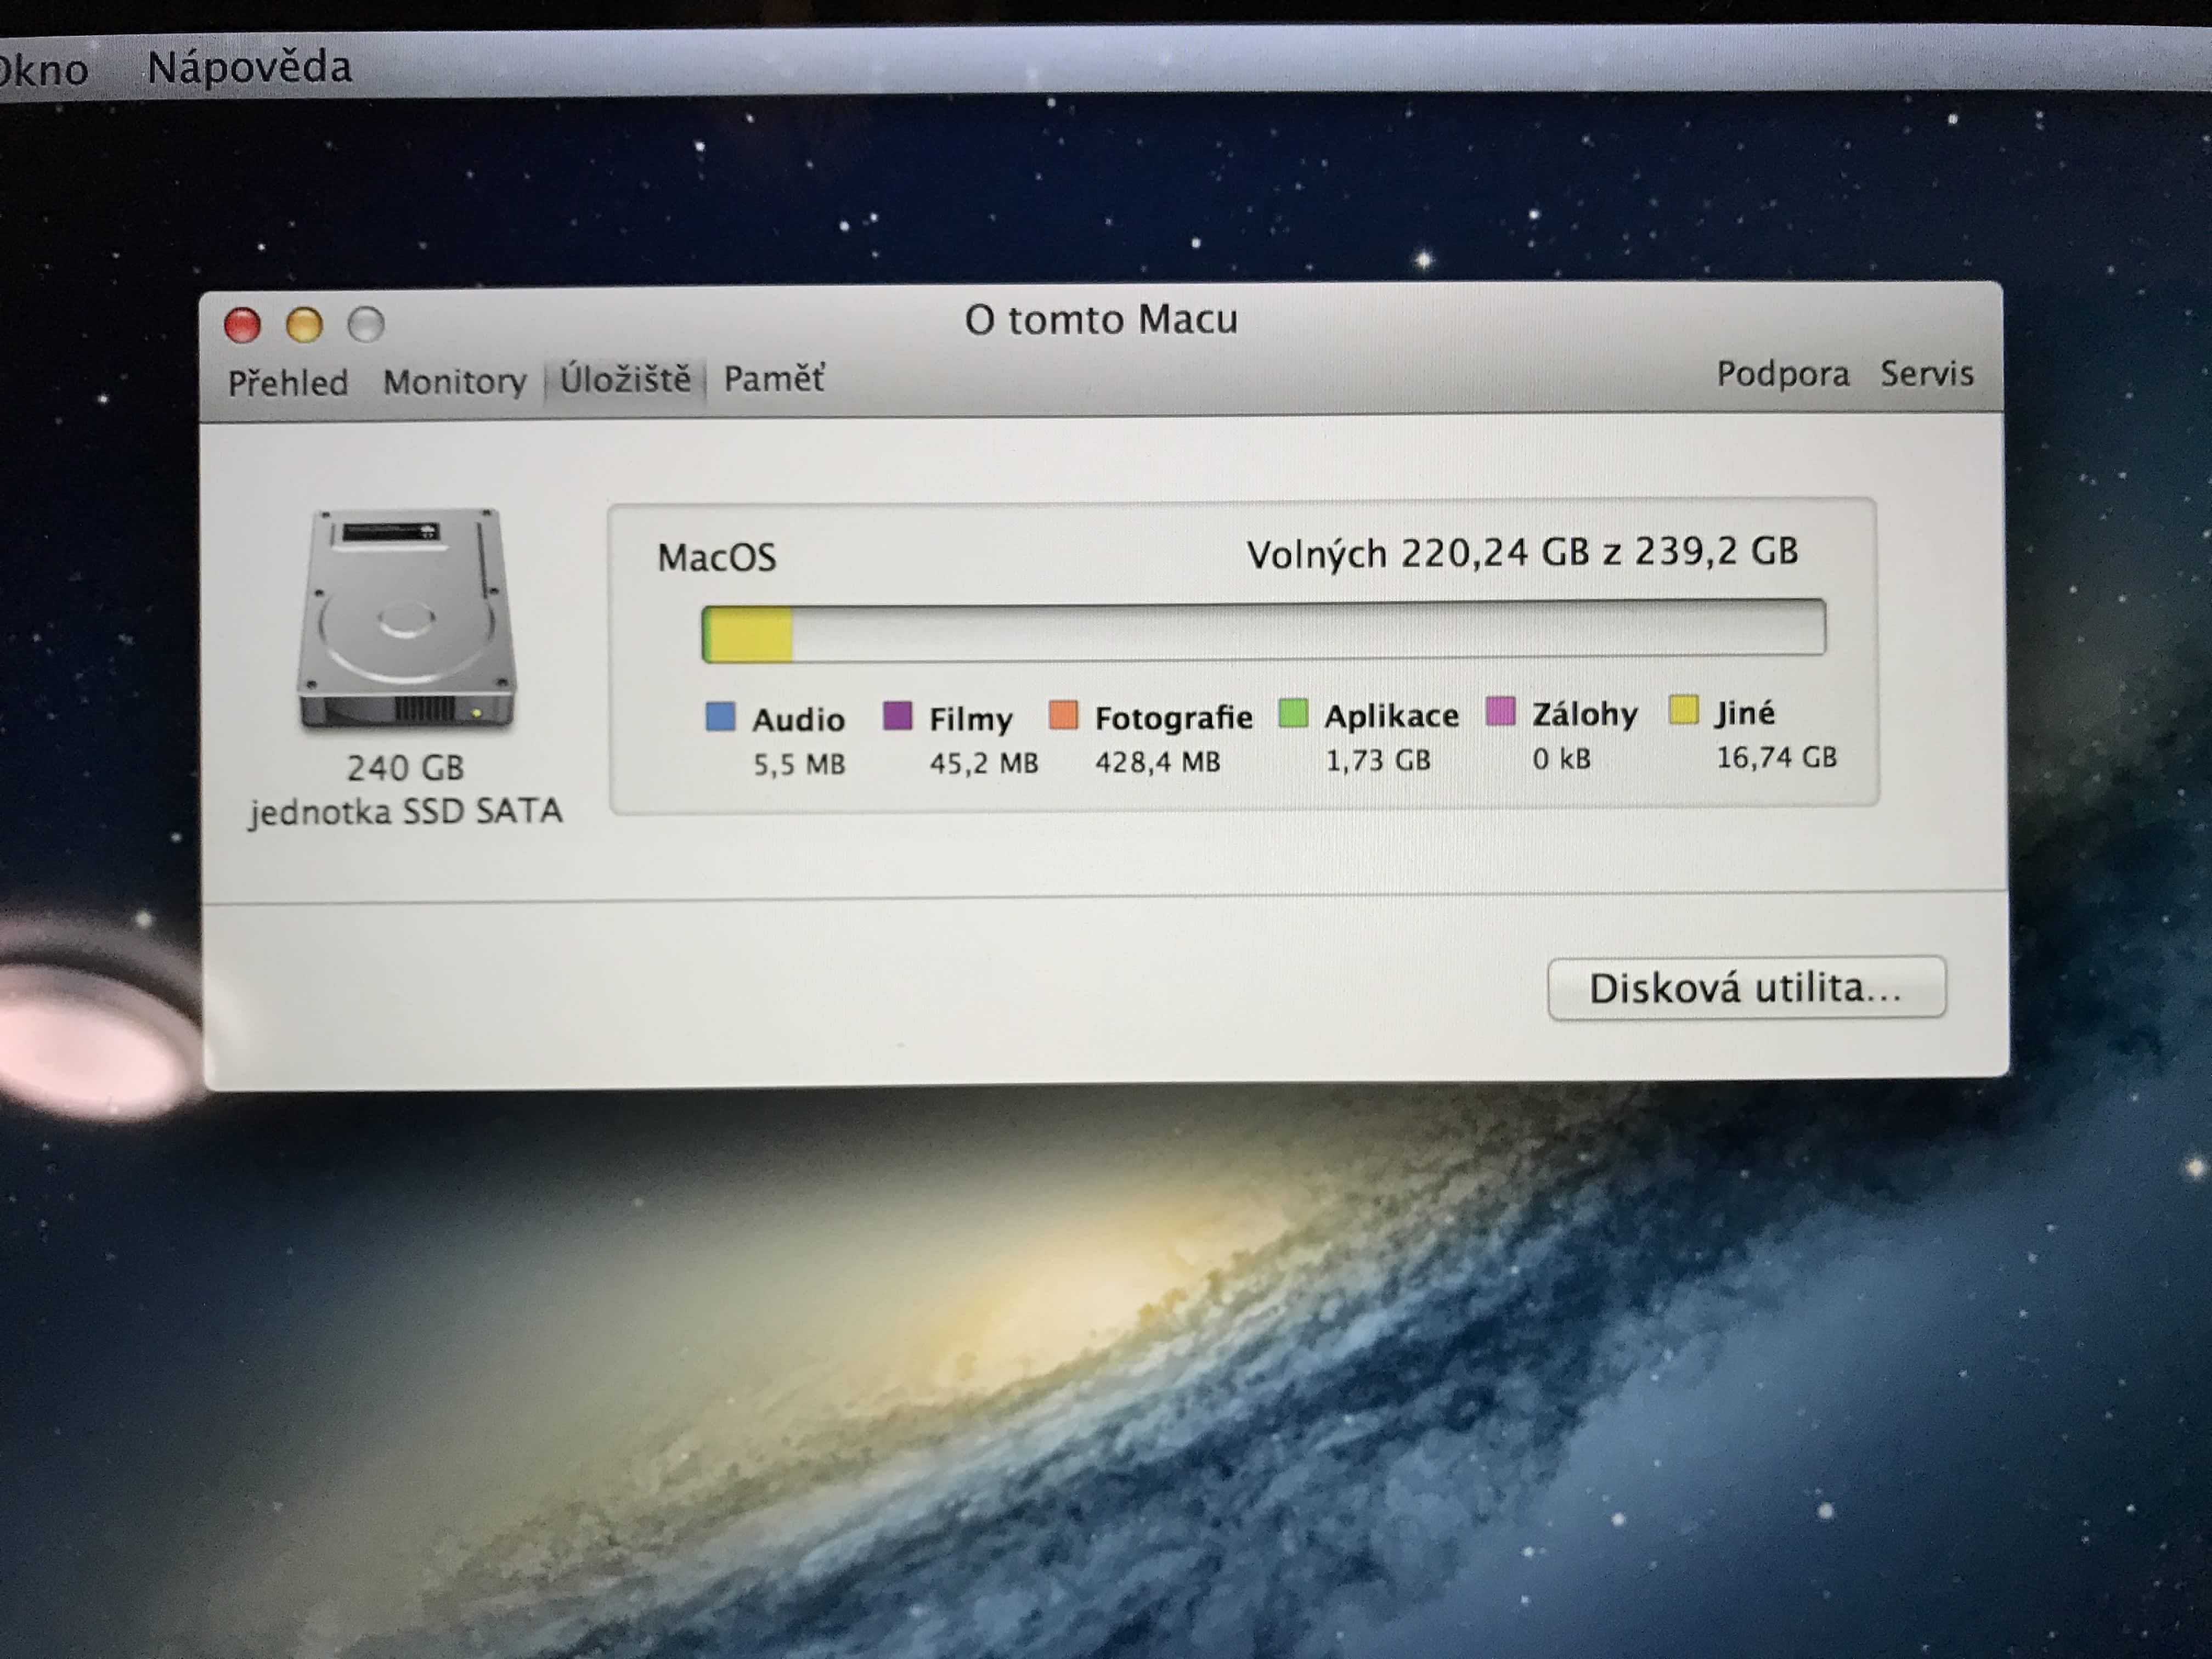Image resolution: width=2212 pixels, height=1659 pixels.
Task: Switch to the Přehled tab
Action: [288, 382]
